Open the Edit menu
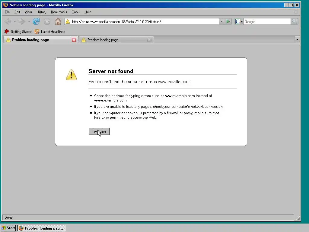Viewport: 309px width, 232px height. tap(17, 12)
